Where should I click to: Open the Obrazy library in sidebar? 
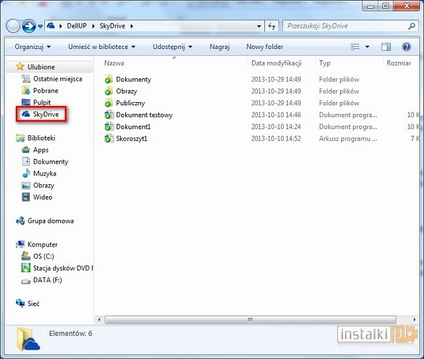[x=44, y=185]
